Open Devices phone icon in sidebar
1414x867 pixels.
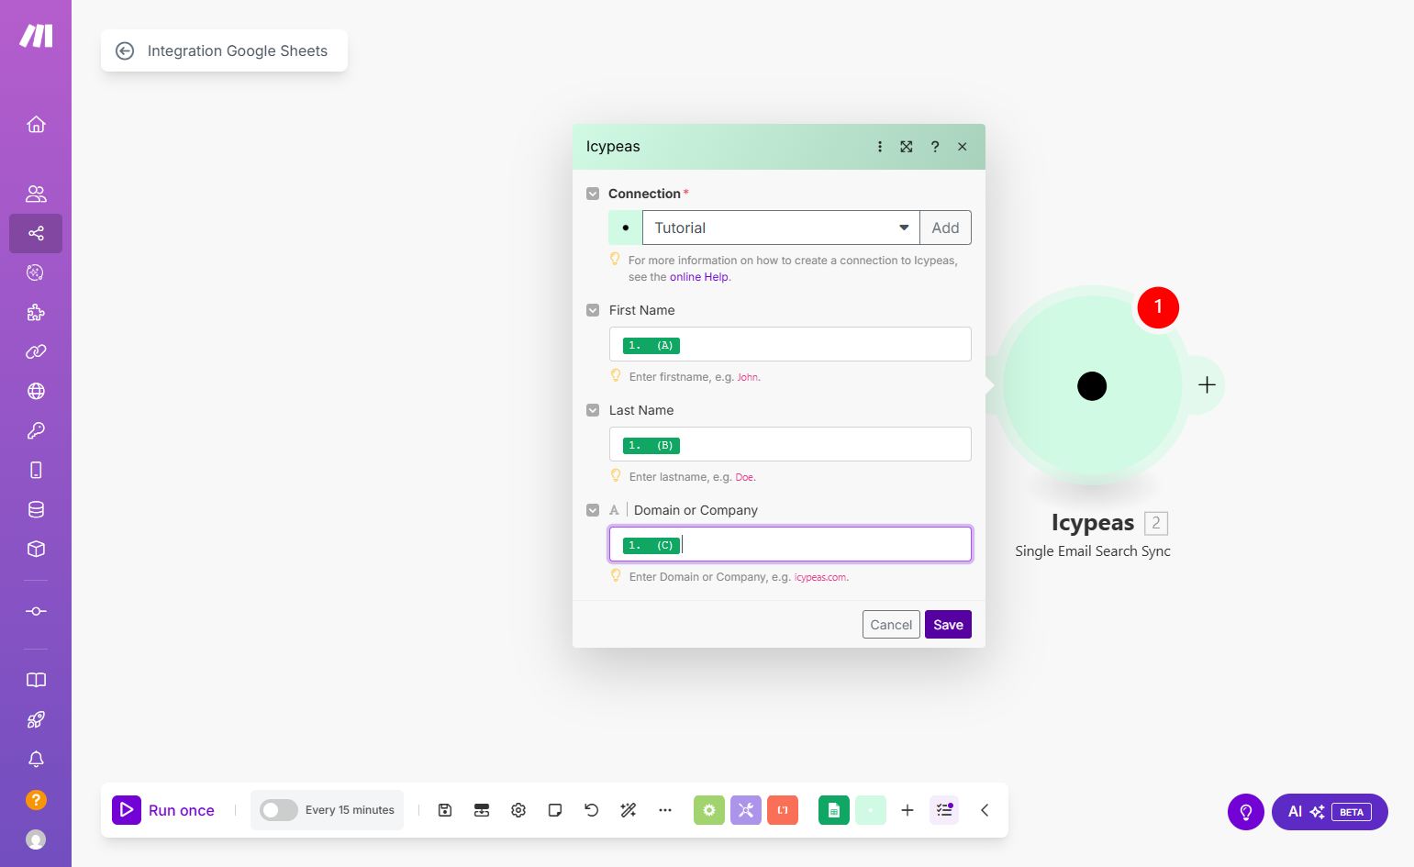point(36,470)
